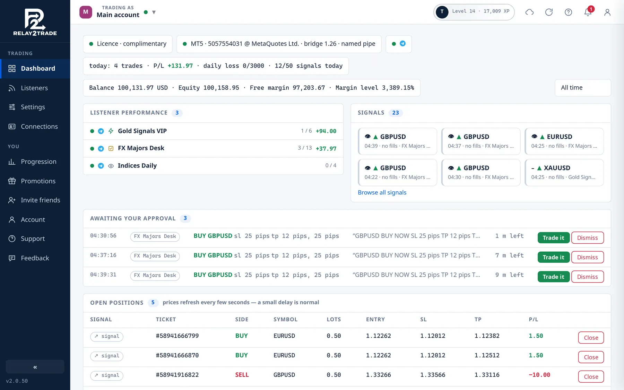Dismiss the 04:37:16 pending signal

(587, 257)
